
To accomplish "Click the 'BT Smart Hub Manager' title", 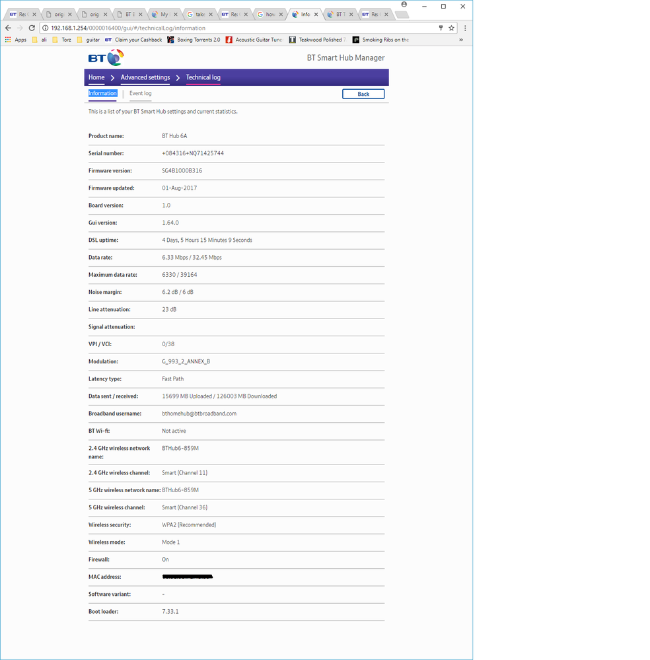I will [x=345, y=57].
